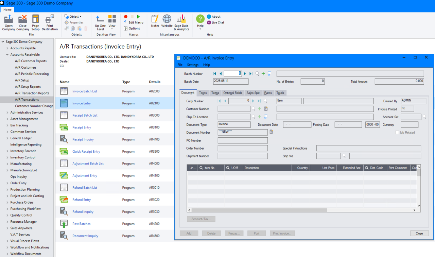
Task: Switch to the Taxes tab
Action: click(x=203, y=93)
